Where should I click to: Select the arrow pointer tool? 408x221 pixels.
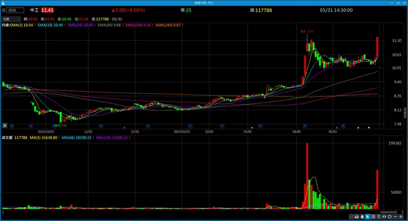point(368,217)
